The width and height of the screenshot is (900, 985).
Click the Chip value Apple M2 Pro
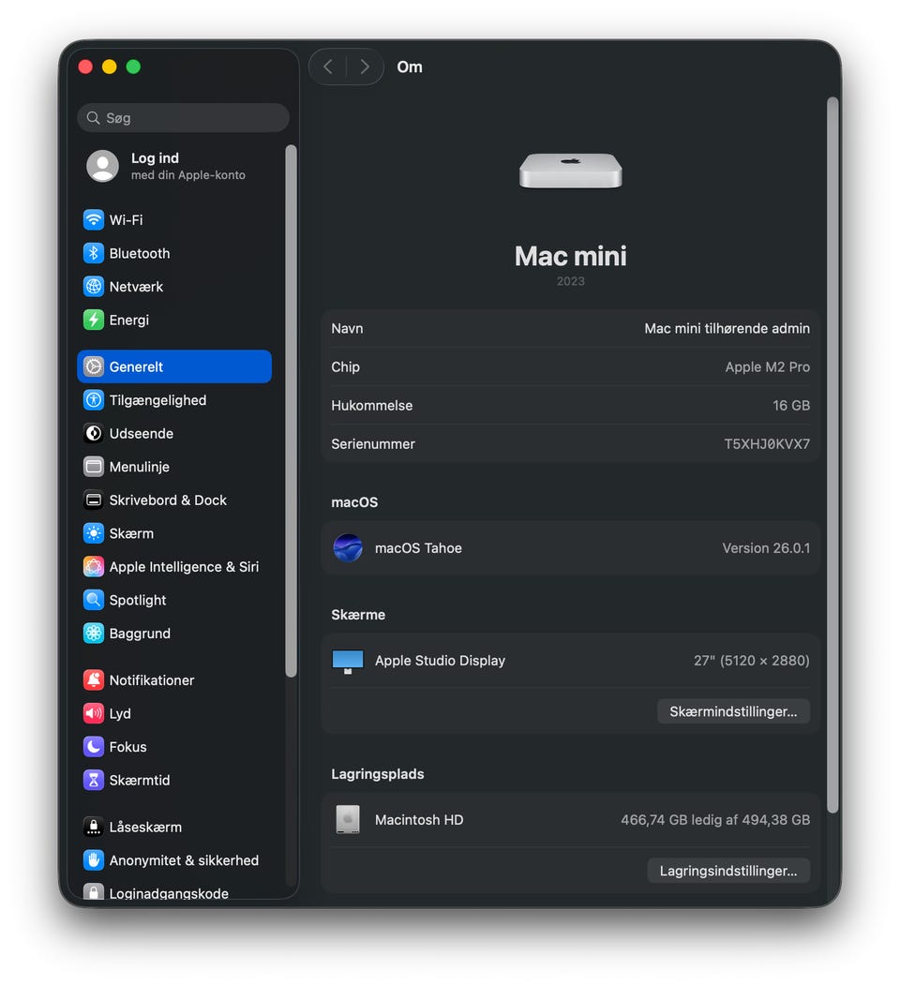768,366
